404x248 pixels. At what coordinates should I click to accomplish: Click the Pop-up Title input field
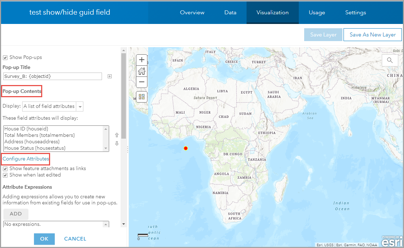(53, 76)
